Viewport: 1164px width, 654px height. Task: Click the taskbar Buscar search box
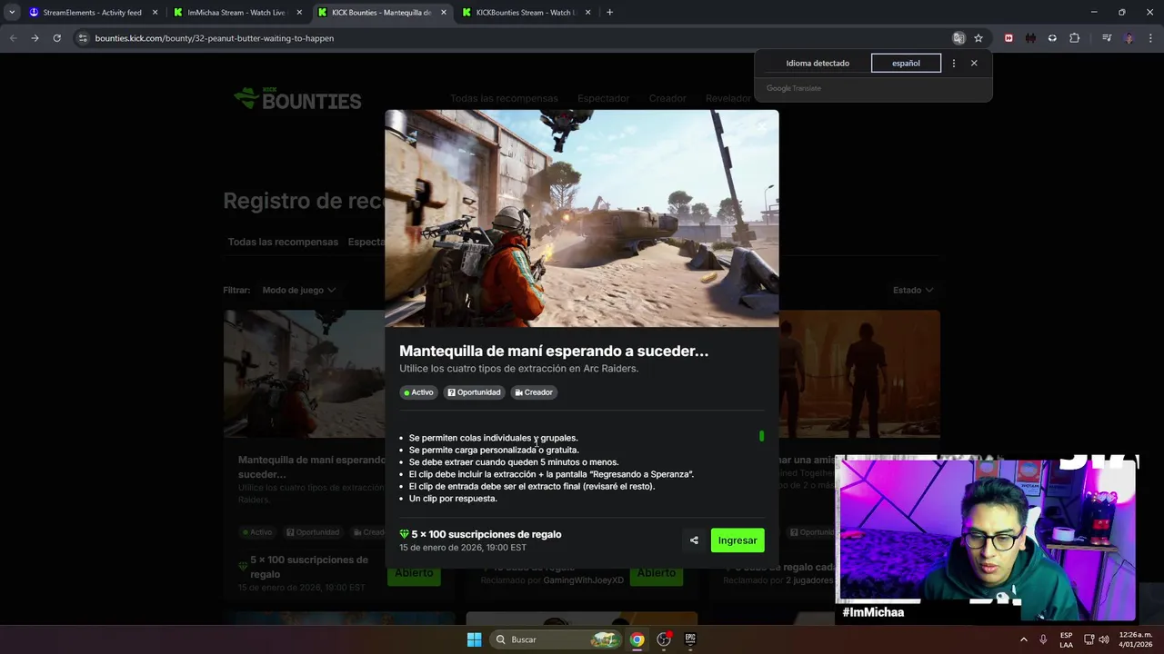click(556, 639)
